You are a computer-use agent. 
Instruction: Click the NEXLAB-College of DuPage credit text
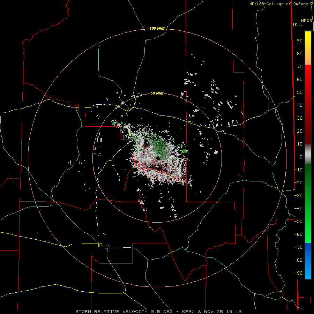pyautogui.click(x=279, y=4)
